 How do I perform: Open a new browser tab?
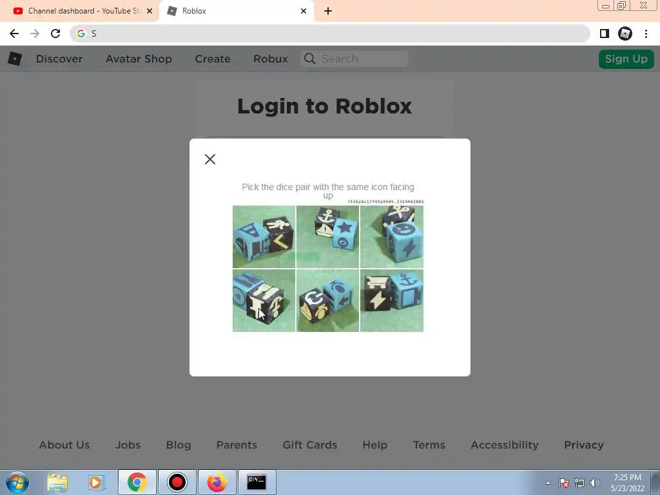pos(328,11)
